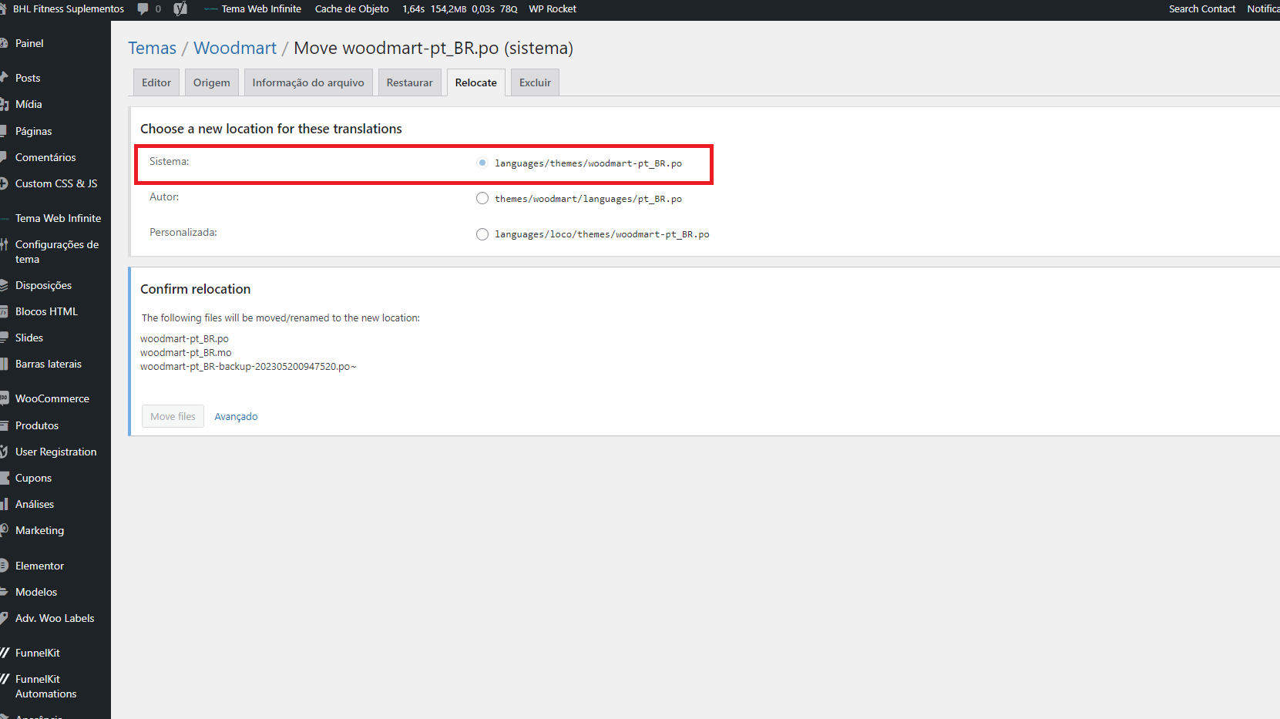Open the Woodmart breadcrumb link
The image size is (1280, 719).
pos(235,48)
